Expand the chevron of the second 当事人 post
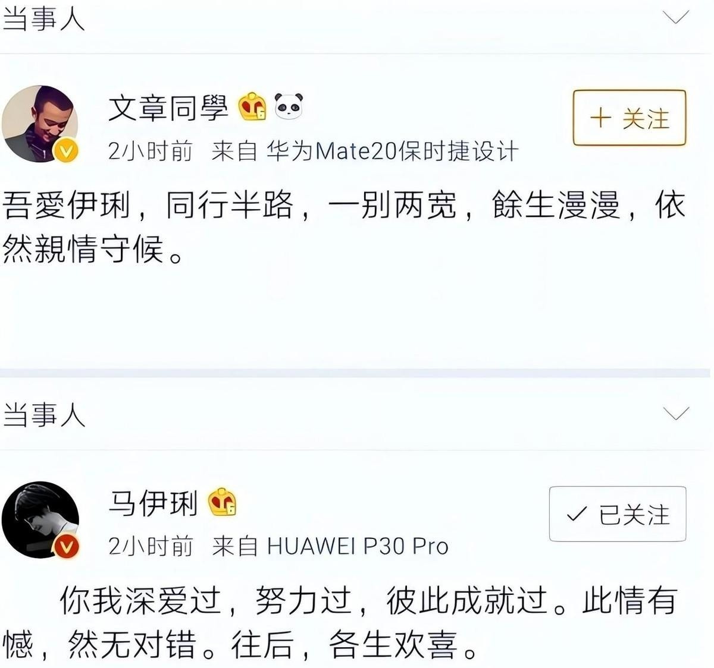The width and height of the screenshot is (714, 668). [675, 412]
